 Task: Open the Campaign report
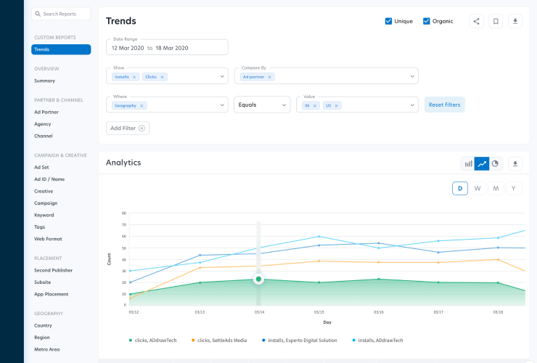46,203
